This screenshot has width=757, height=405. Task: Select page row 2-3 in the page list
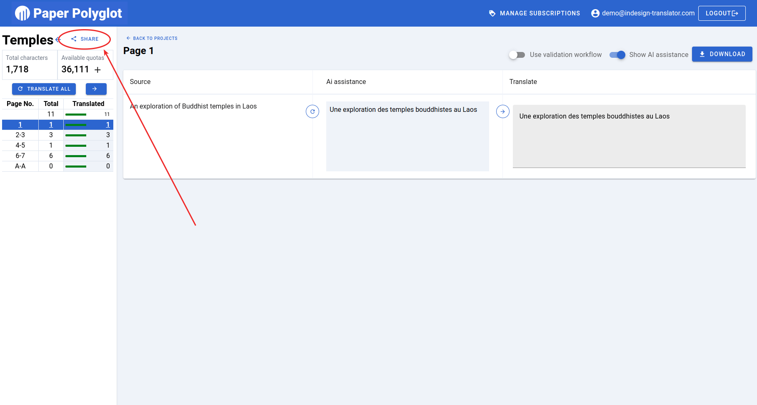point(20,135)
